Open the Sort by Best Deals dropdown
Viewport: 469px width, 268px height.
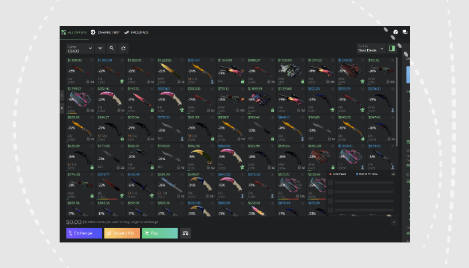pos(371,48)
